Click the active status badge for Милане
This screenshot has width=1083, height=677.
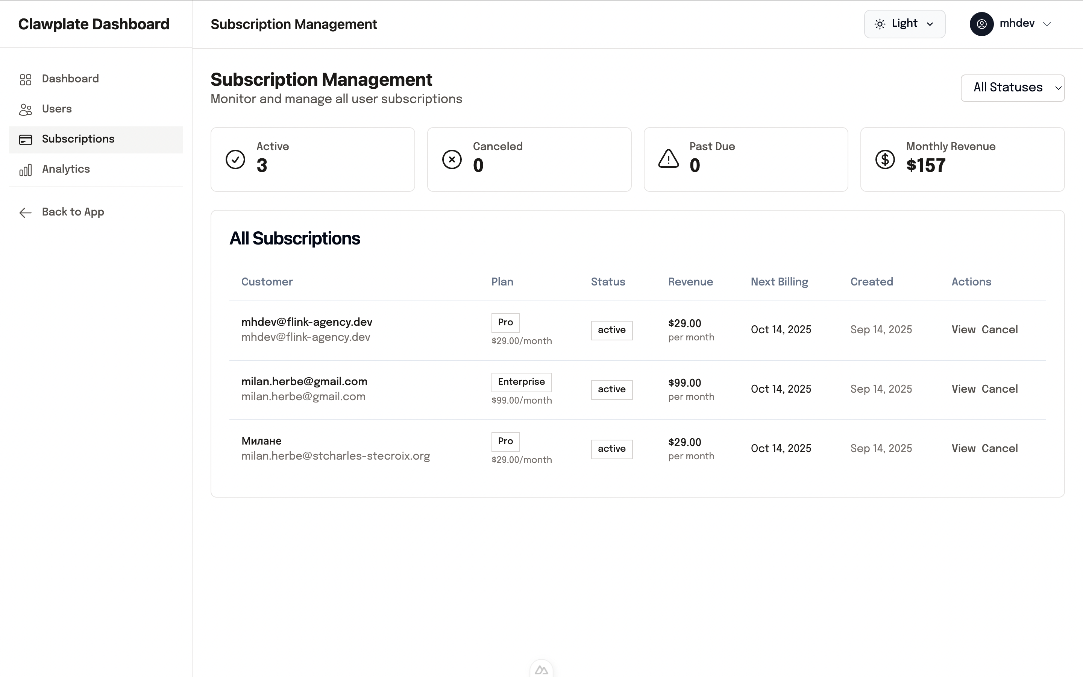pyautogui.click(x=611, y=449)
